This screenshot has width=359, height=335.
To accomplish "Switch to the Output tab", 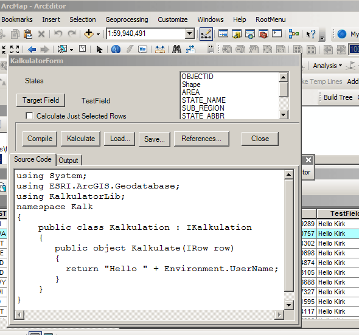I will [x=69, y=161].
